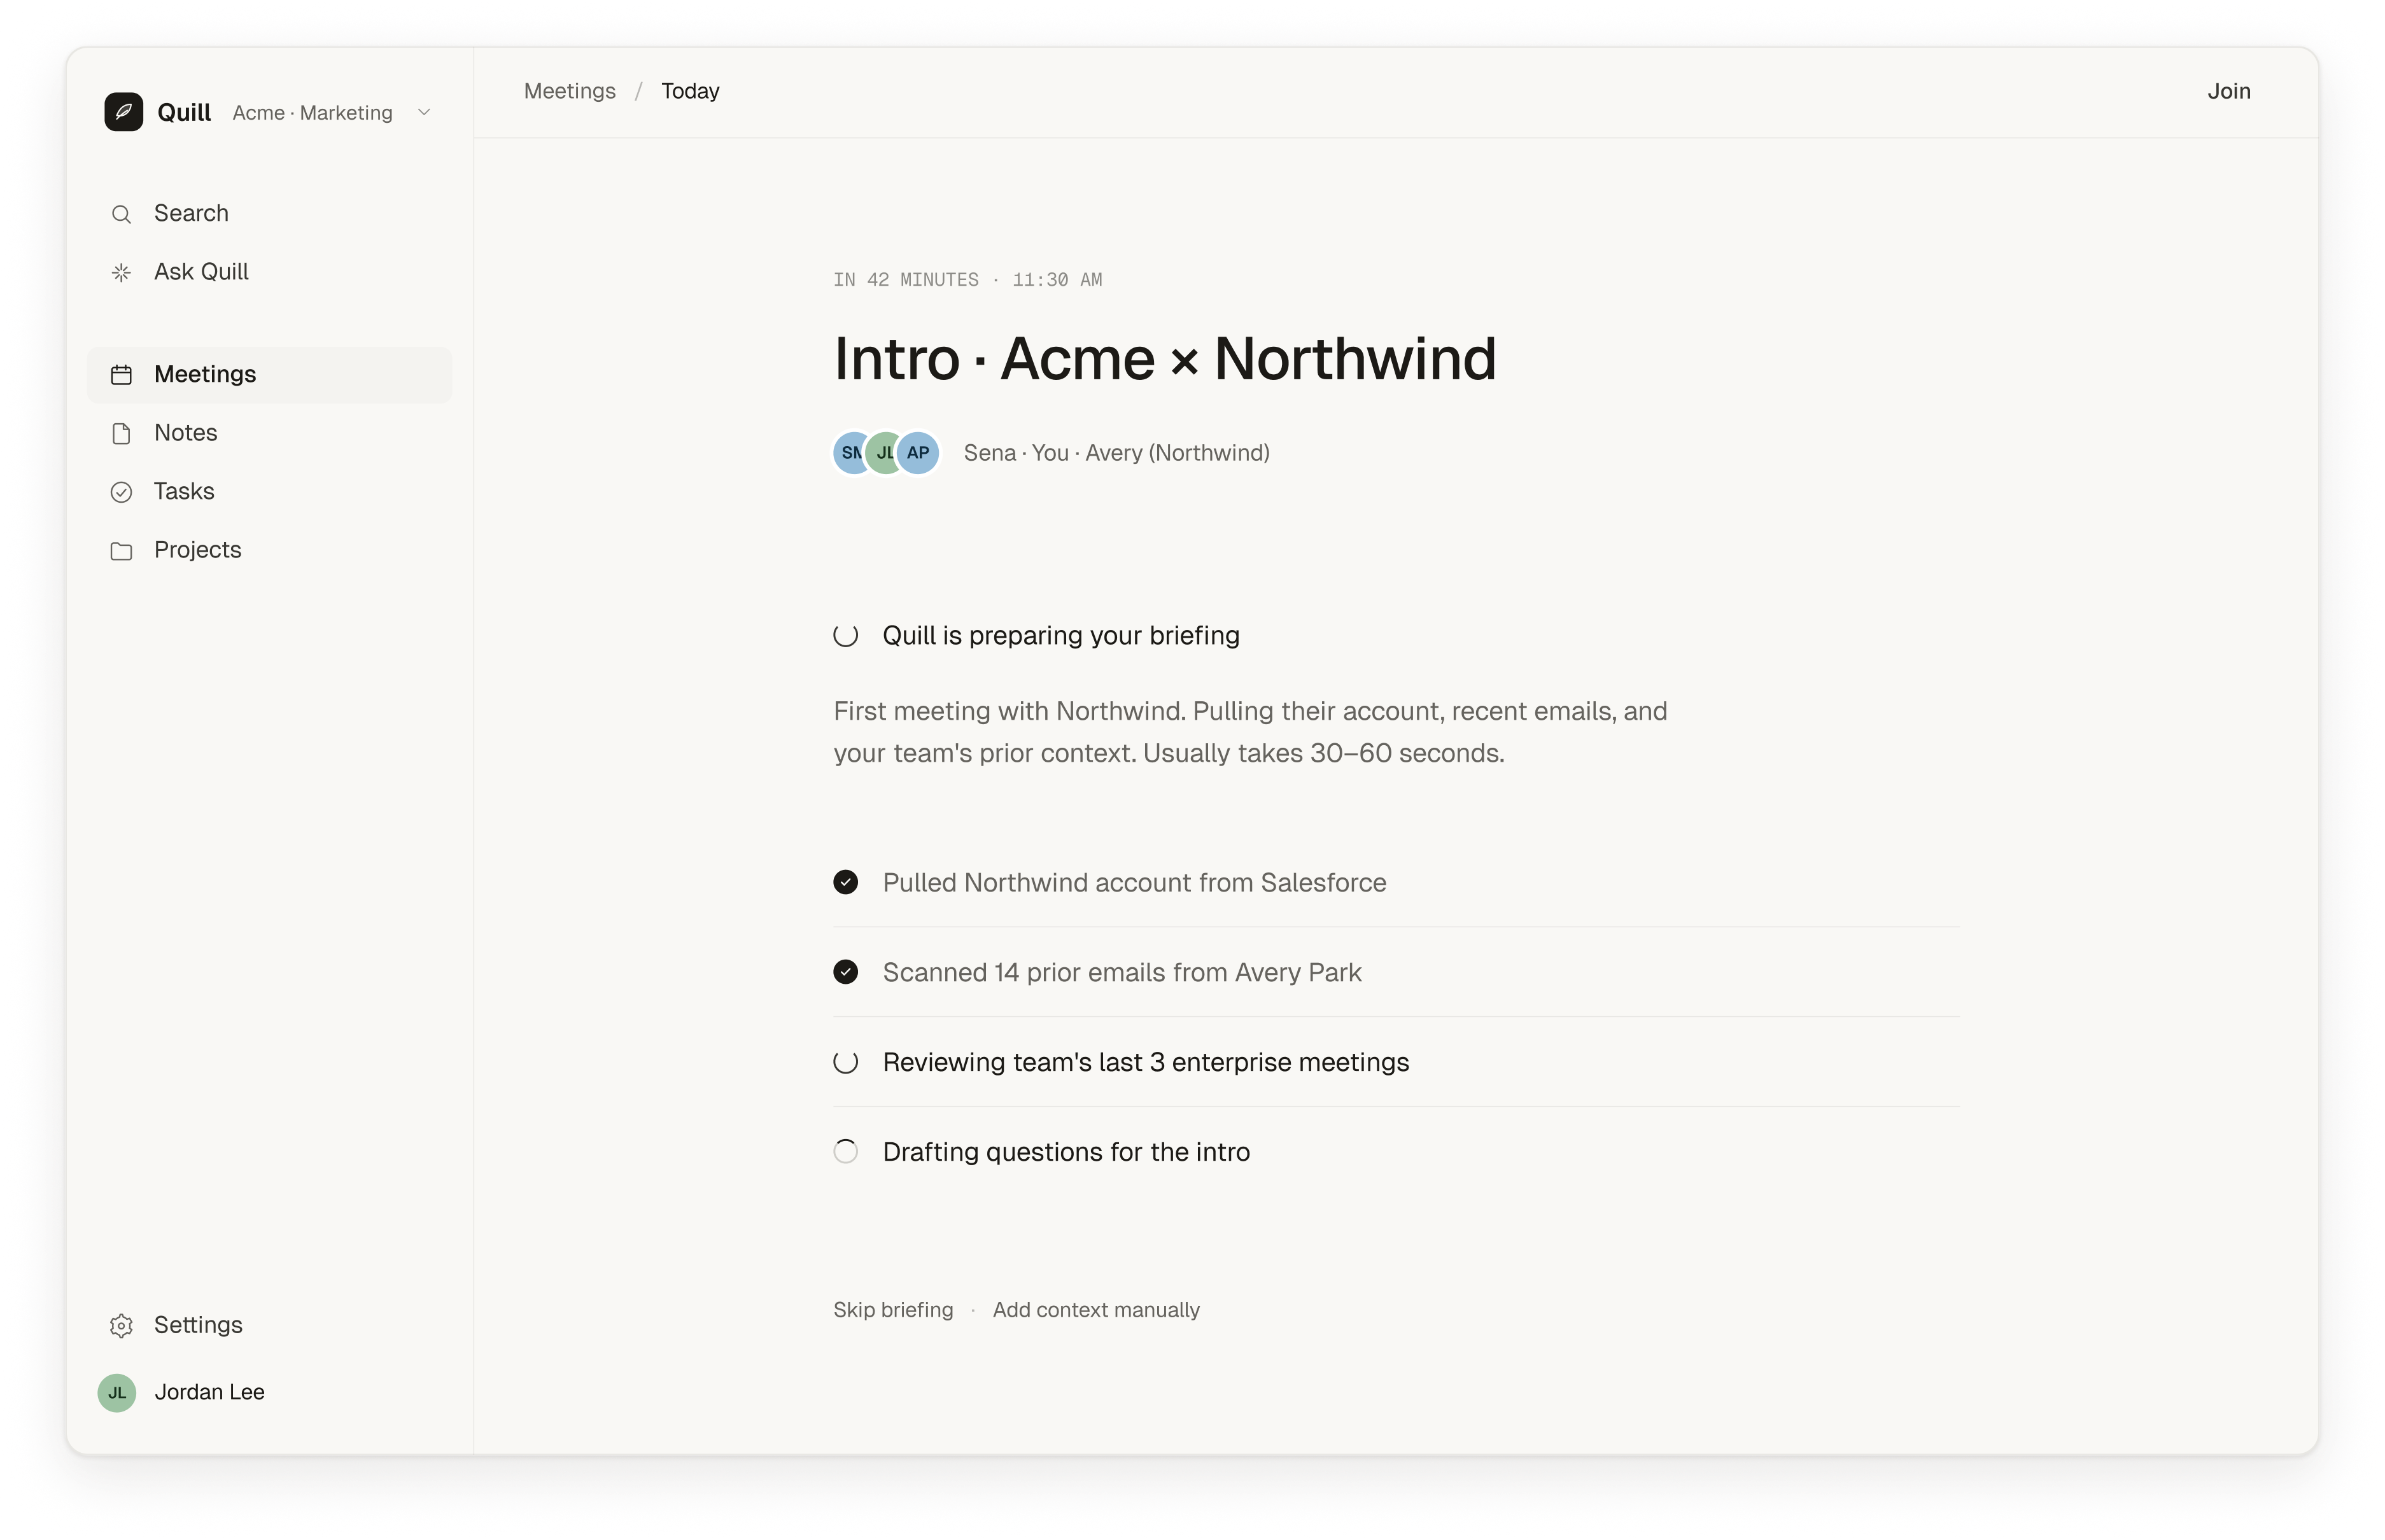The height and width of the screenshot is (1540, 2385).
Task: Click the Notes document icon
Action: (121, 433)
